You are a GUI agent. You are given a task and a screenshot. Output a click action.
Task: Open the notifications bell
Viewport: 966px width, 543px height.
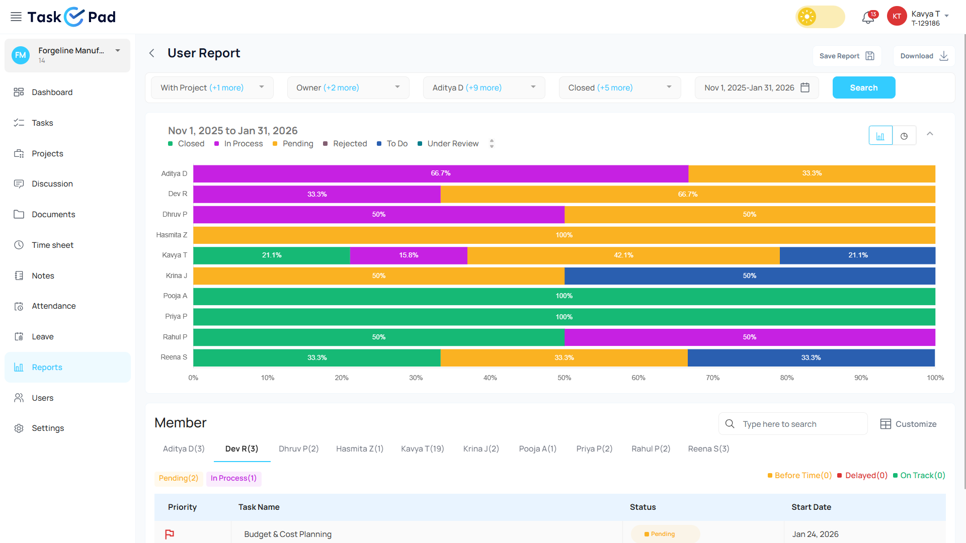point(868,18)
